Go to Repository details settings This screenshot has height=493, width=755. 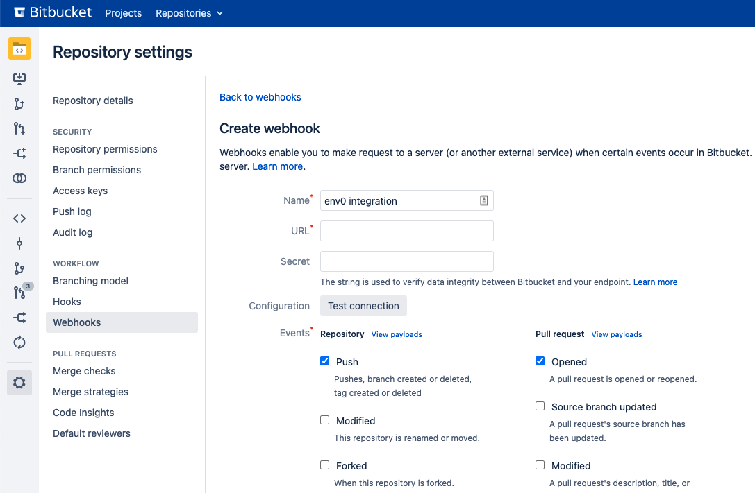click(93, 101)
